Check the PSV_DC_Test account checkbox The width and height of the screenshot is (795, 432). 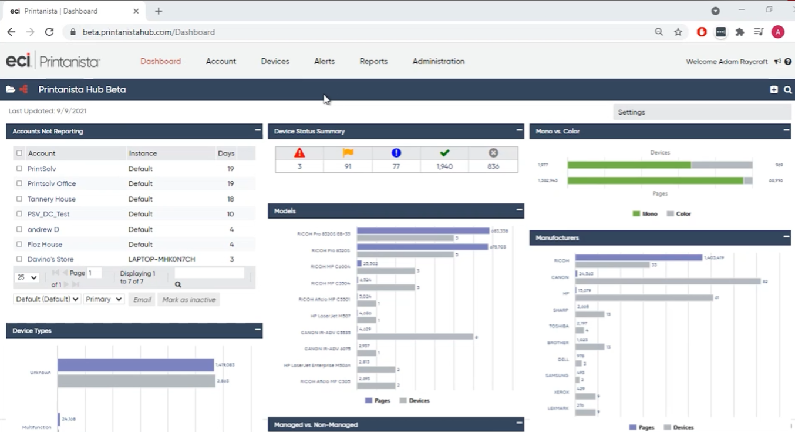19,214
